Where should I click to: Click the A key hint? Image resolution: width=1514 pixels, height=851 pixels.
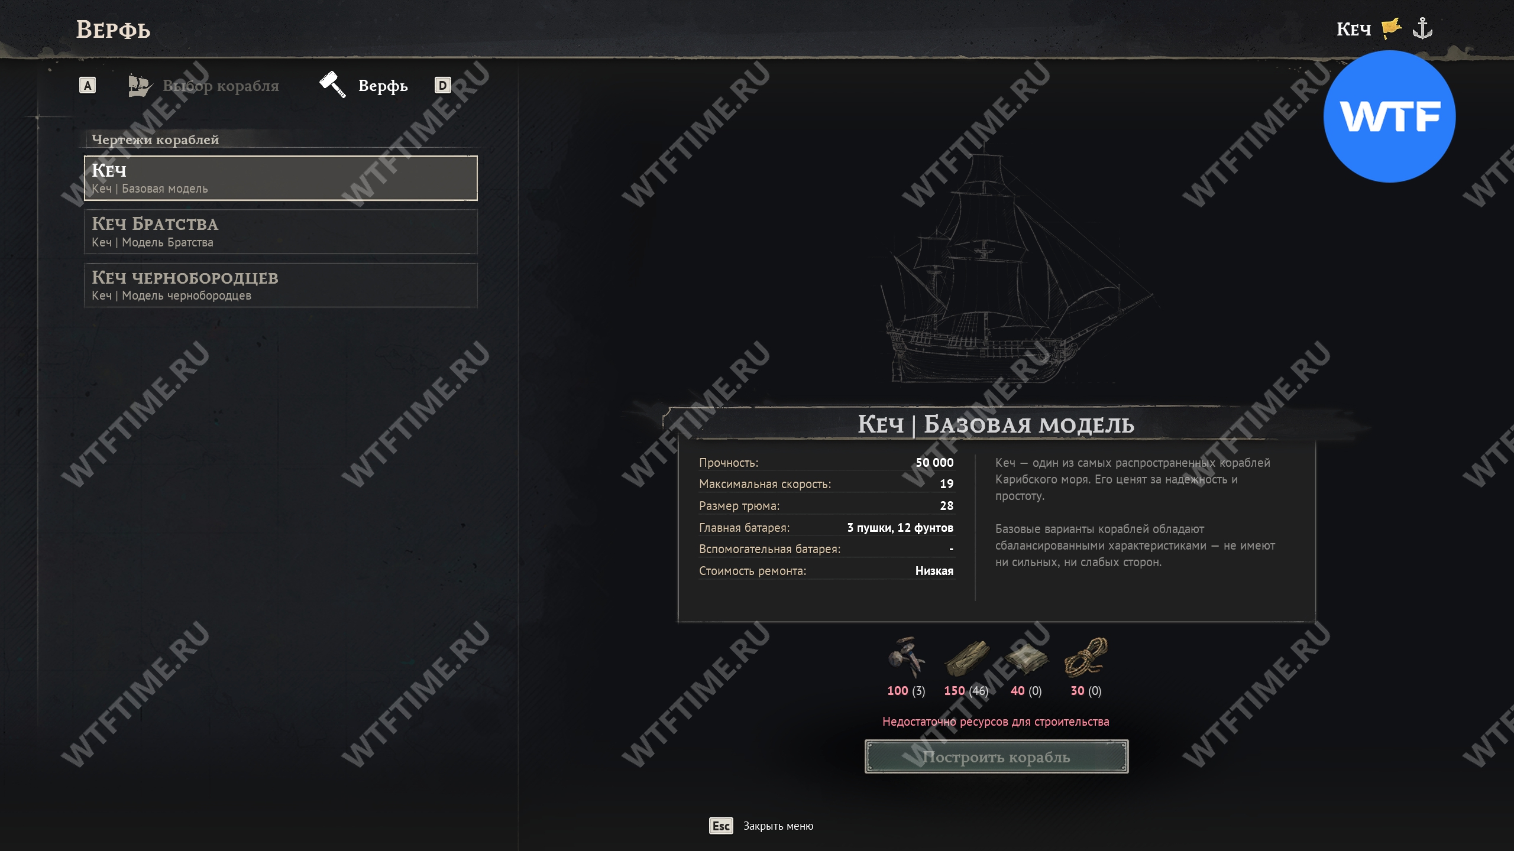tap(88, 86)
